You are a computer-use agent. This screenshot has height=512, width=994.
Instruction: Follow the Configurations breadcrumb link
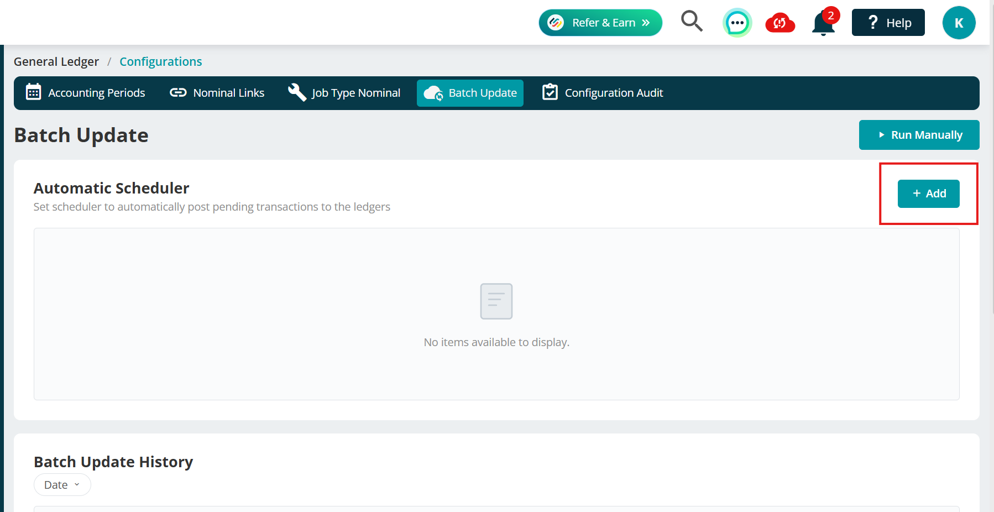click(x=161, y=61)
